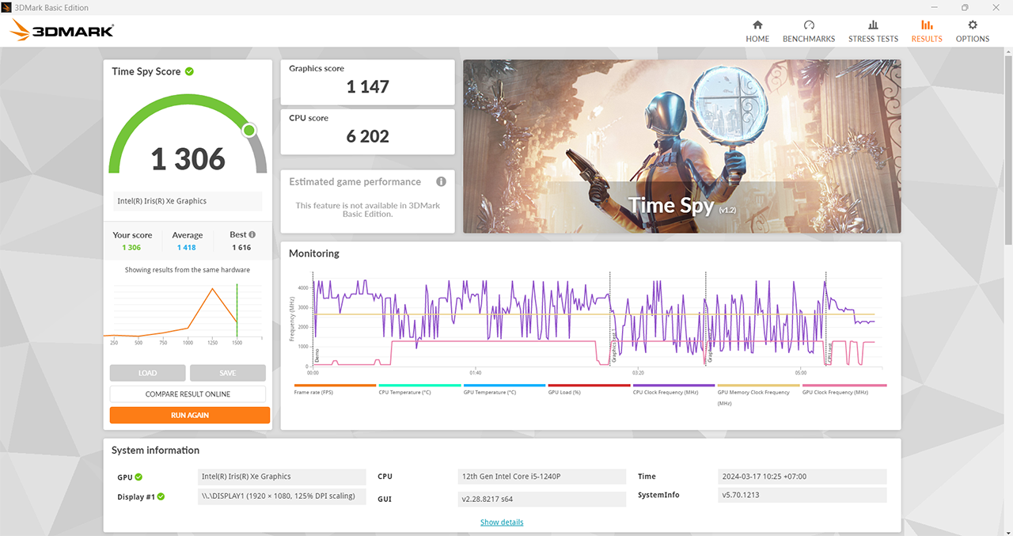The image size is (1013, 536).
Task: Click the 3DMark logo
Action: tap(63, 31)
